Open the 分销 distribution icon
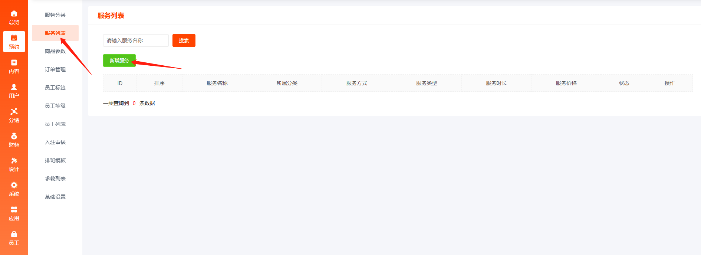 tap(14, 112)
